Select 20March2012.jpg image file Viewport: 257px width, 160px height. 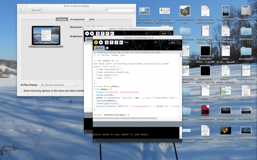(x=246, y=131)
